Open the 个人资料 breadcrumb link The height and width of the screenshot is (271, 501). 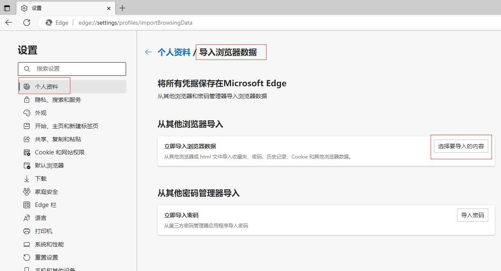tap(173, 52)
